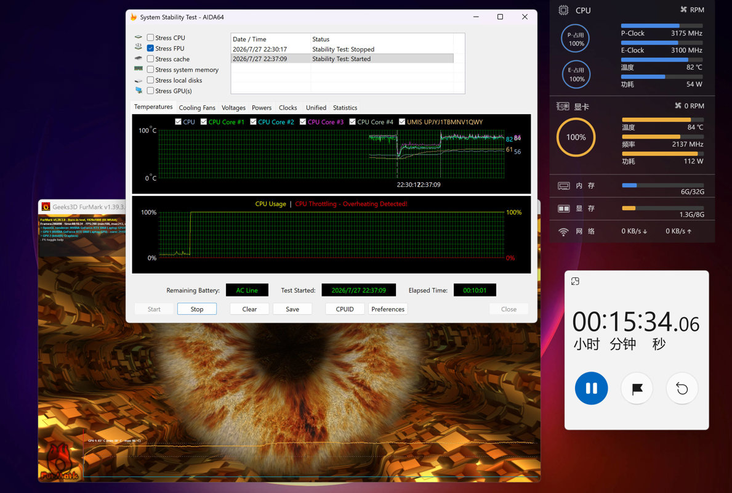Click the Stress CPU chip icon
Screen dimensions: 732x493
point(138,37)
